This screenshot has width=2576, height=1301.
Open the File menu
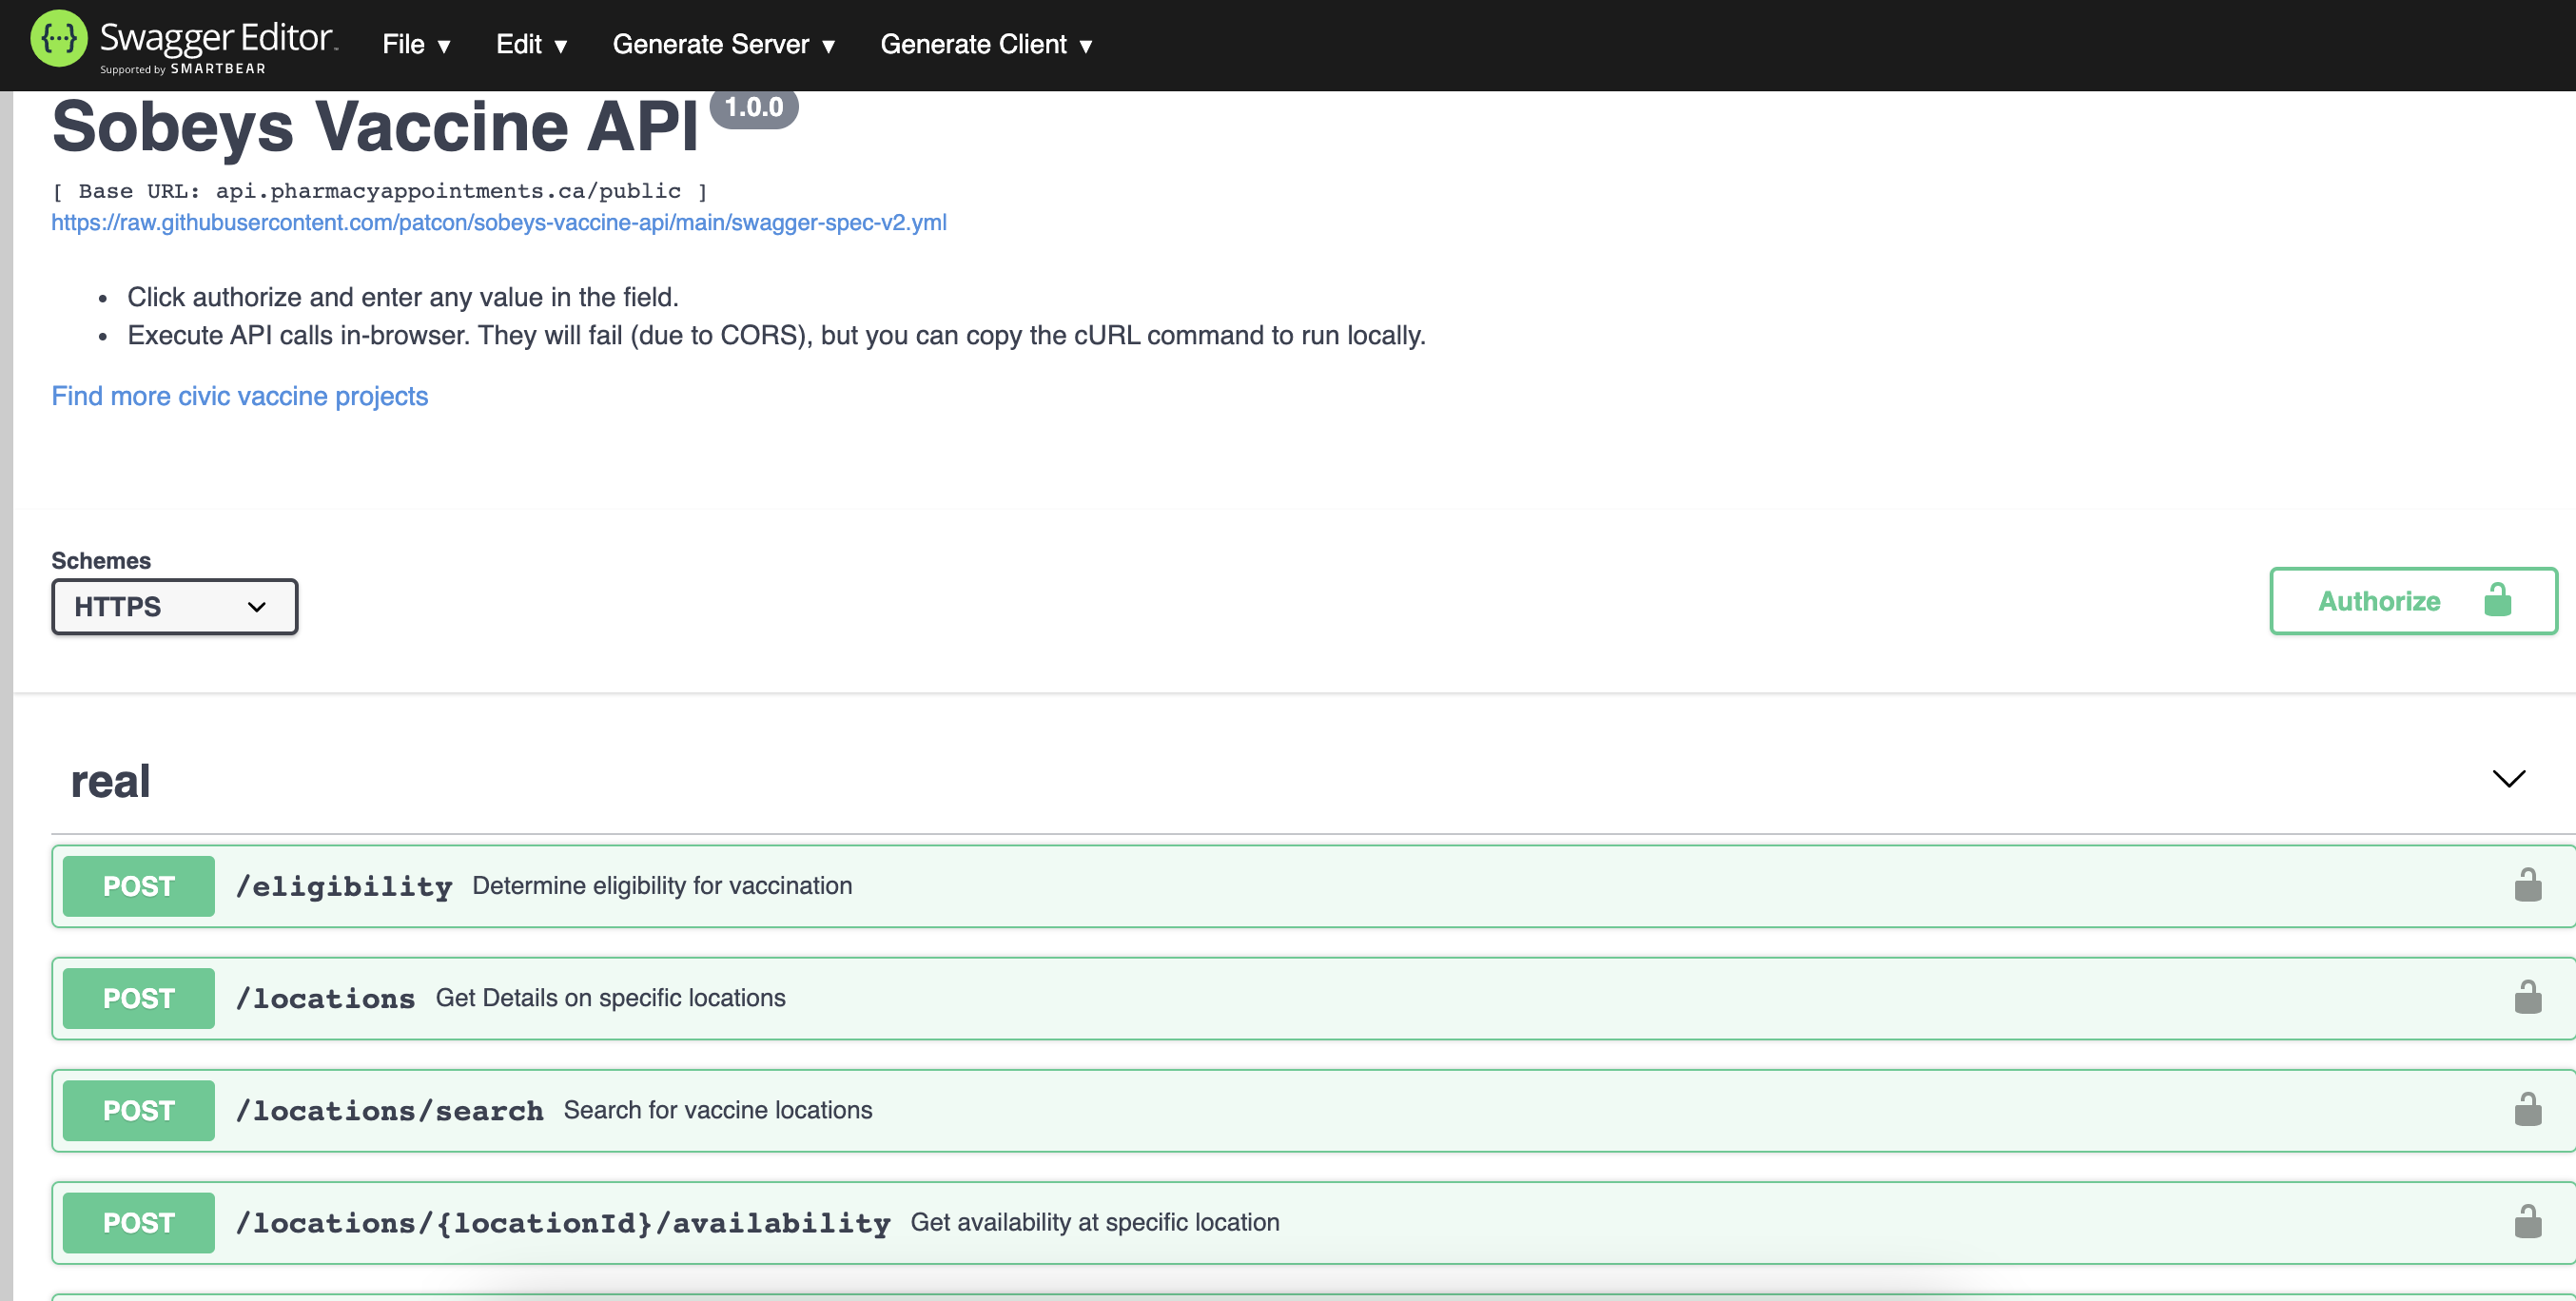[416, 44]
